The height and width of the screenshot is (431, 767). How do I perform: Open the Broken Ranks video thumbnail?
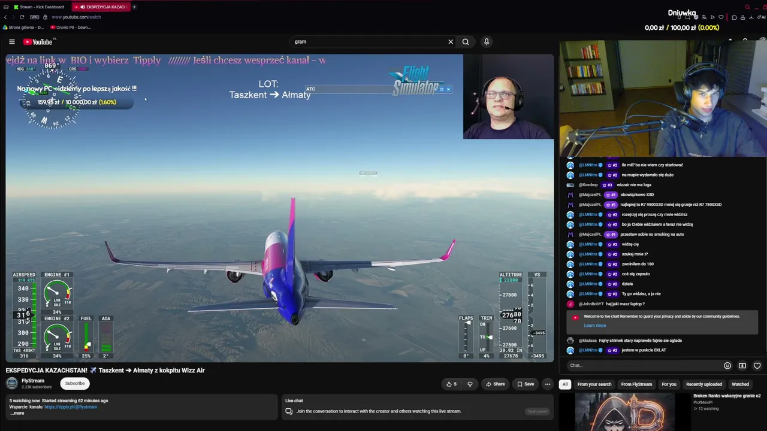624,412
